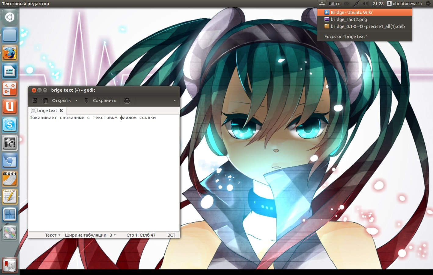
Task: Open the Ubuntu Dash home button
Action: point(10,17)
